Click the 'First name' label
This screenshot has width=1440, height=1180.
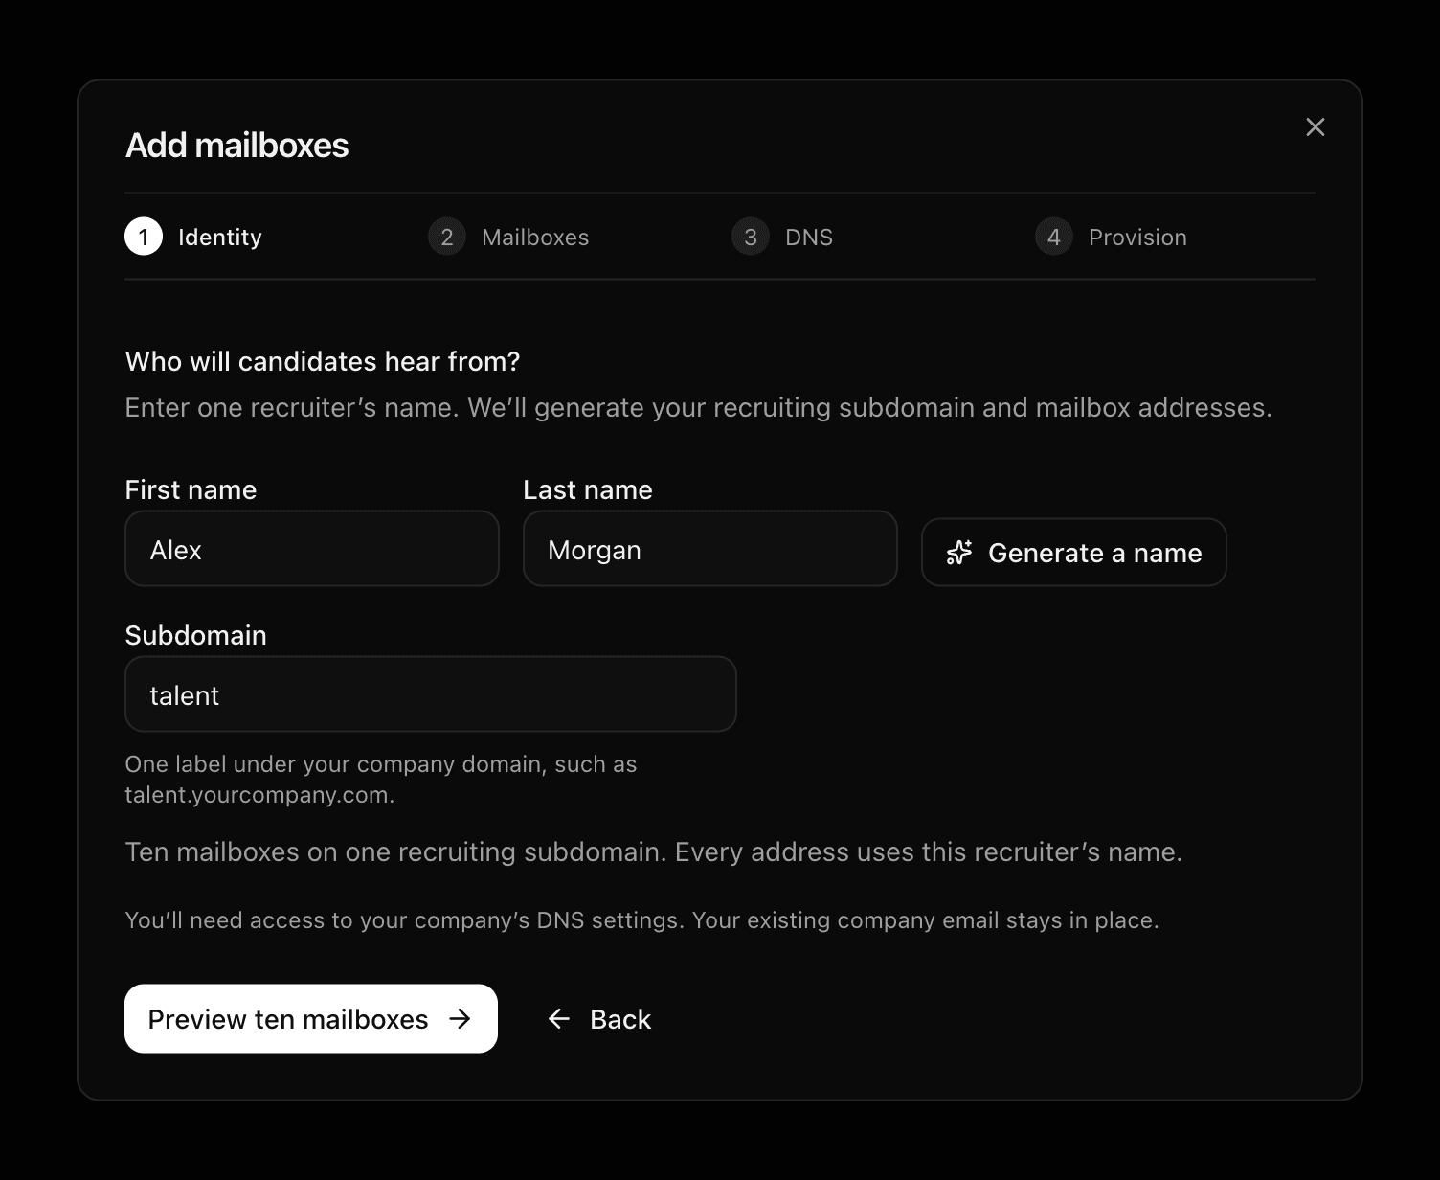click(x=191, y=489)
